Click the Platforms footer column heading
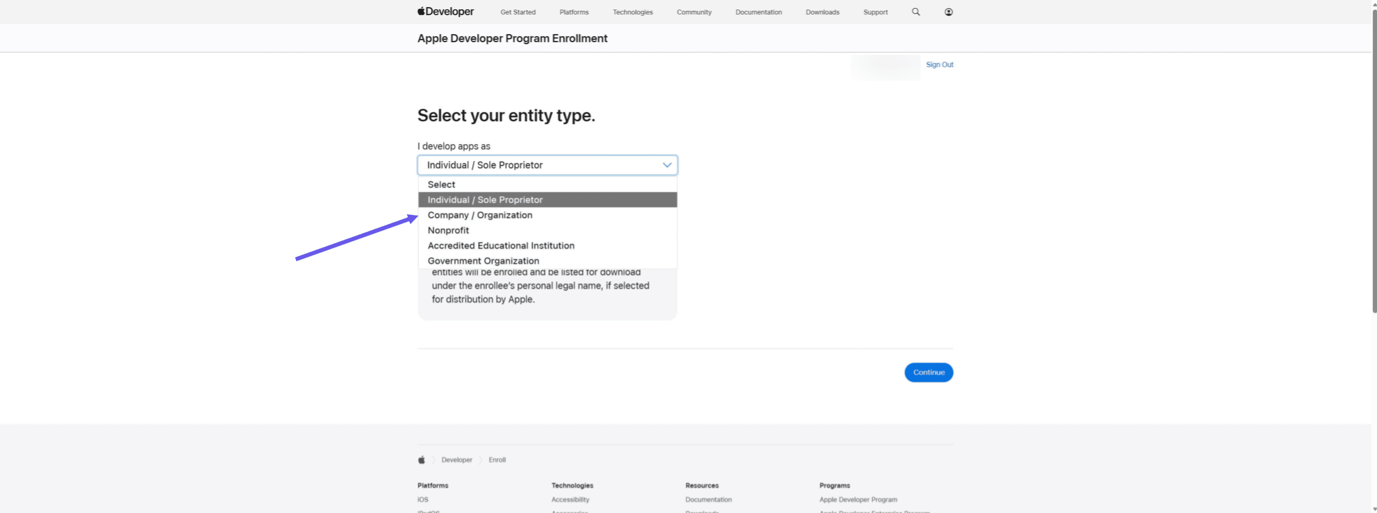 pos(432,486)
